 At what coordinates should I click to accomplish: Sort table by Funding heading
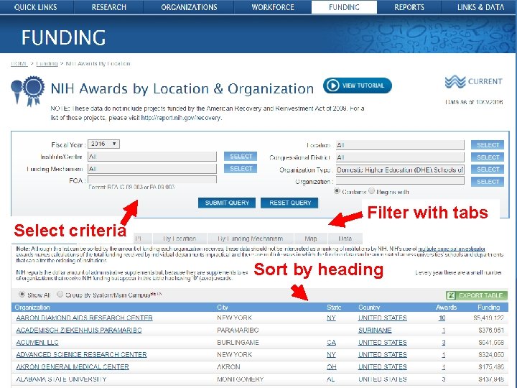coord(489,308)
